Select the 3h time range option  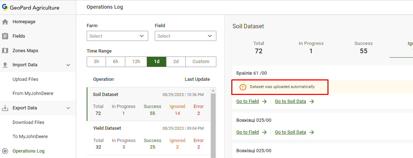[96, 62]
